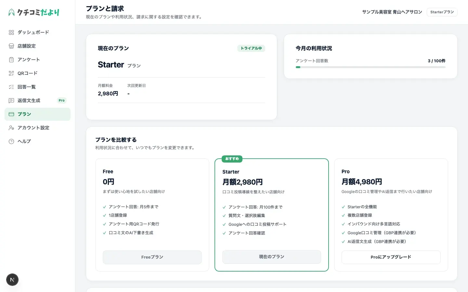Open アカウント設定 menu item
Screen dimensions: 468x292
[37, 128]
